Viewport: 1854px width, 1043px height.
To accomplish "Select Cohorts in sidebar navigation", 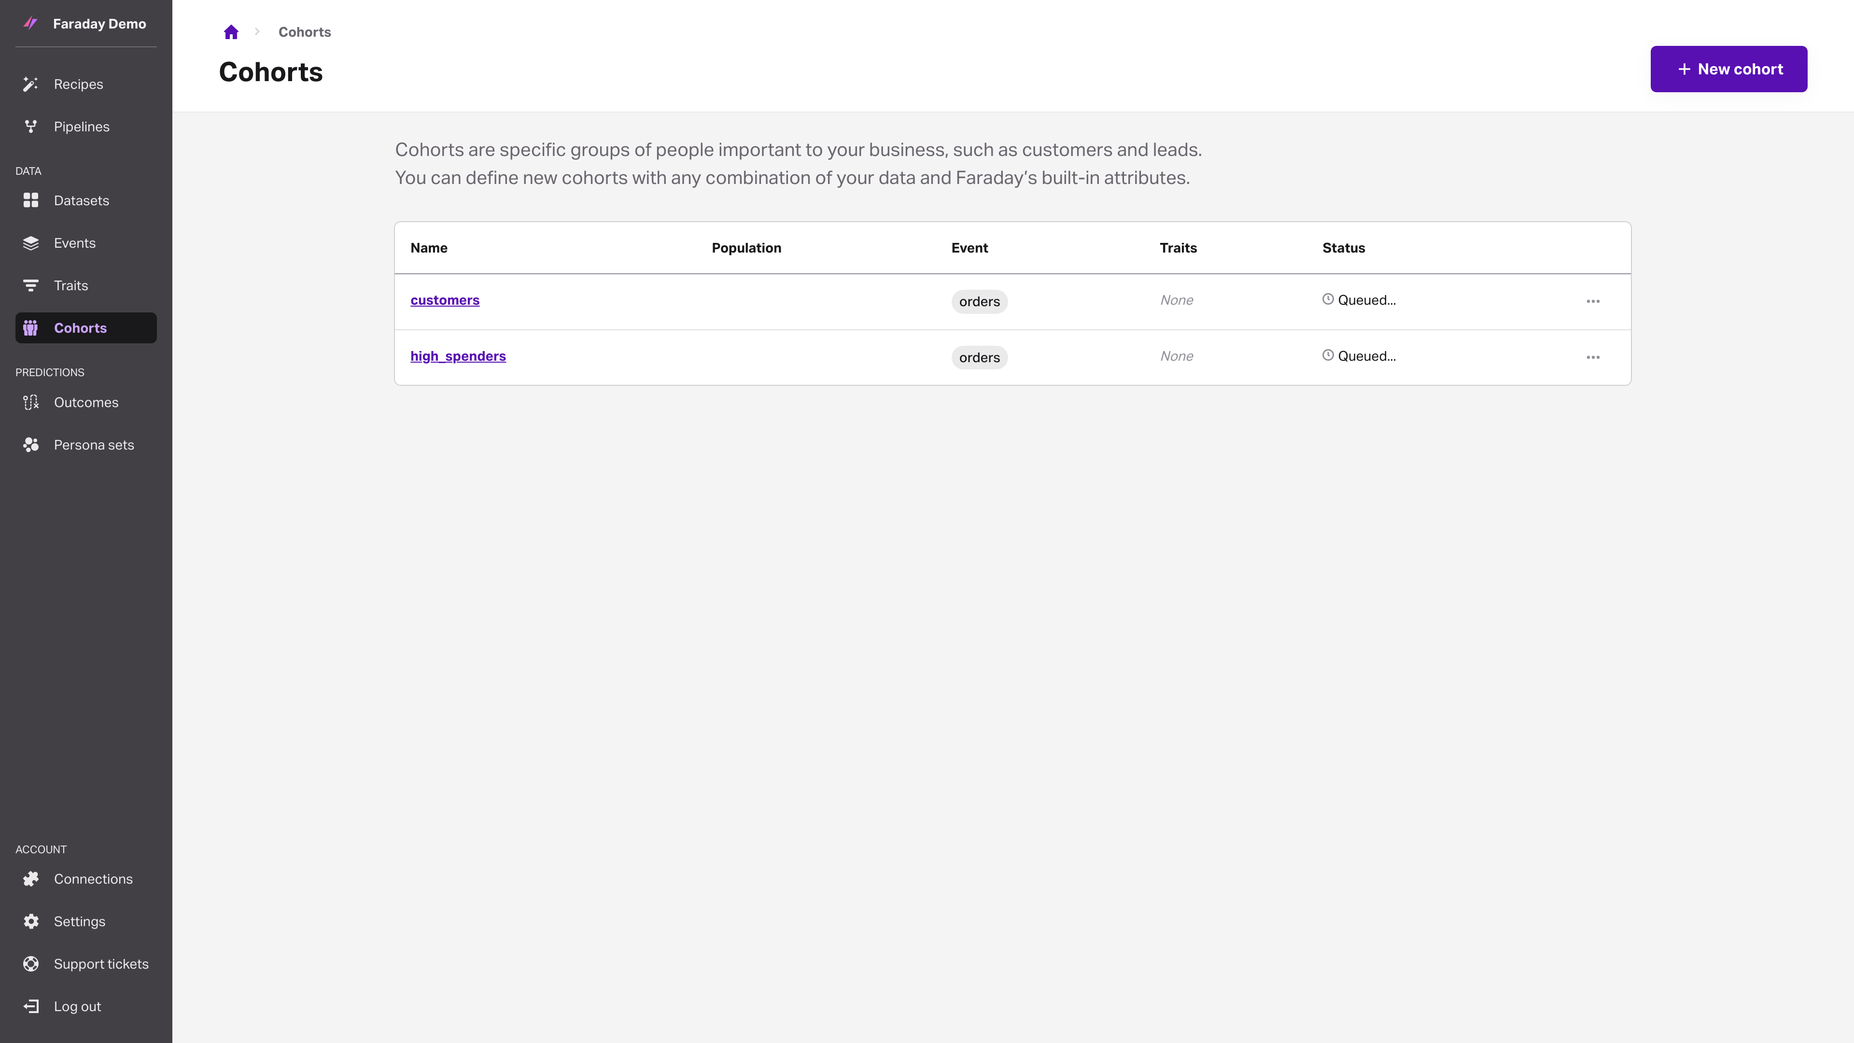I will click(x=85, y=328).
